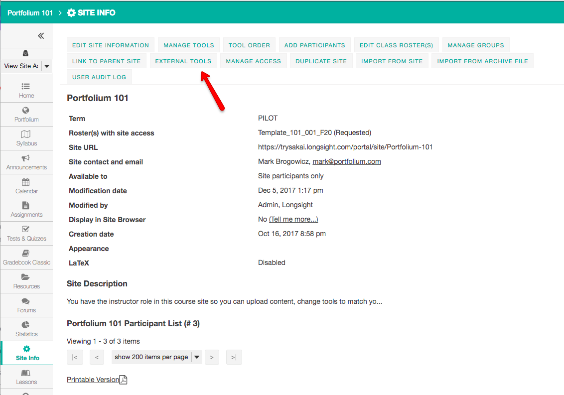Viewport: 564px width, 395px height.
Task: Open Manage Tools tab
Action: pos(189,45)
